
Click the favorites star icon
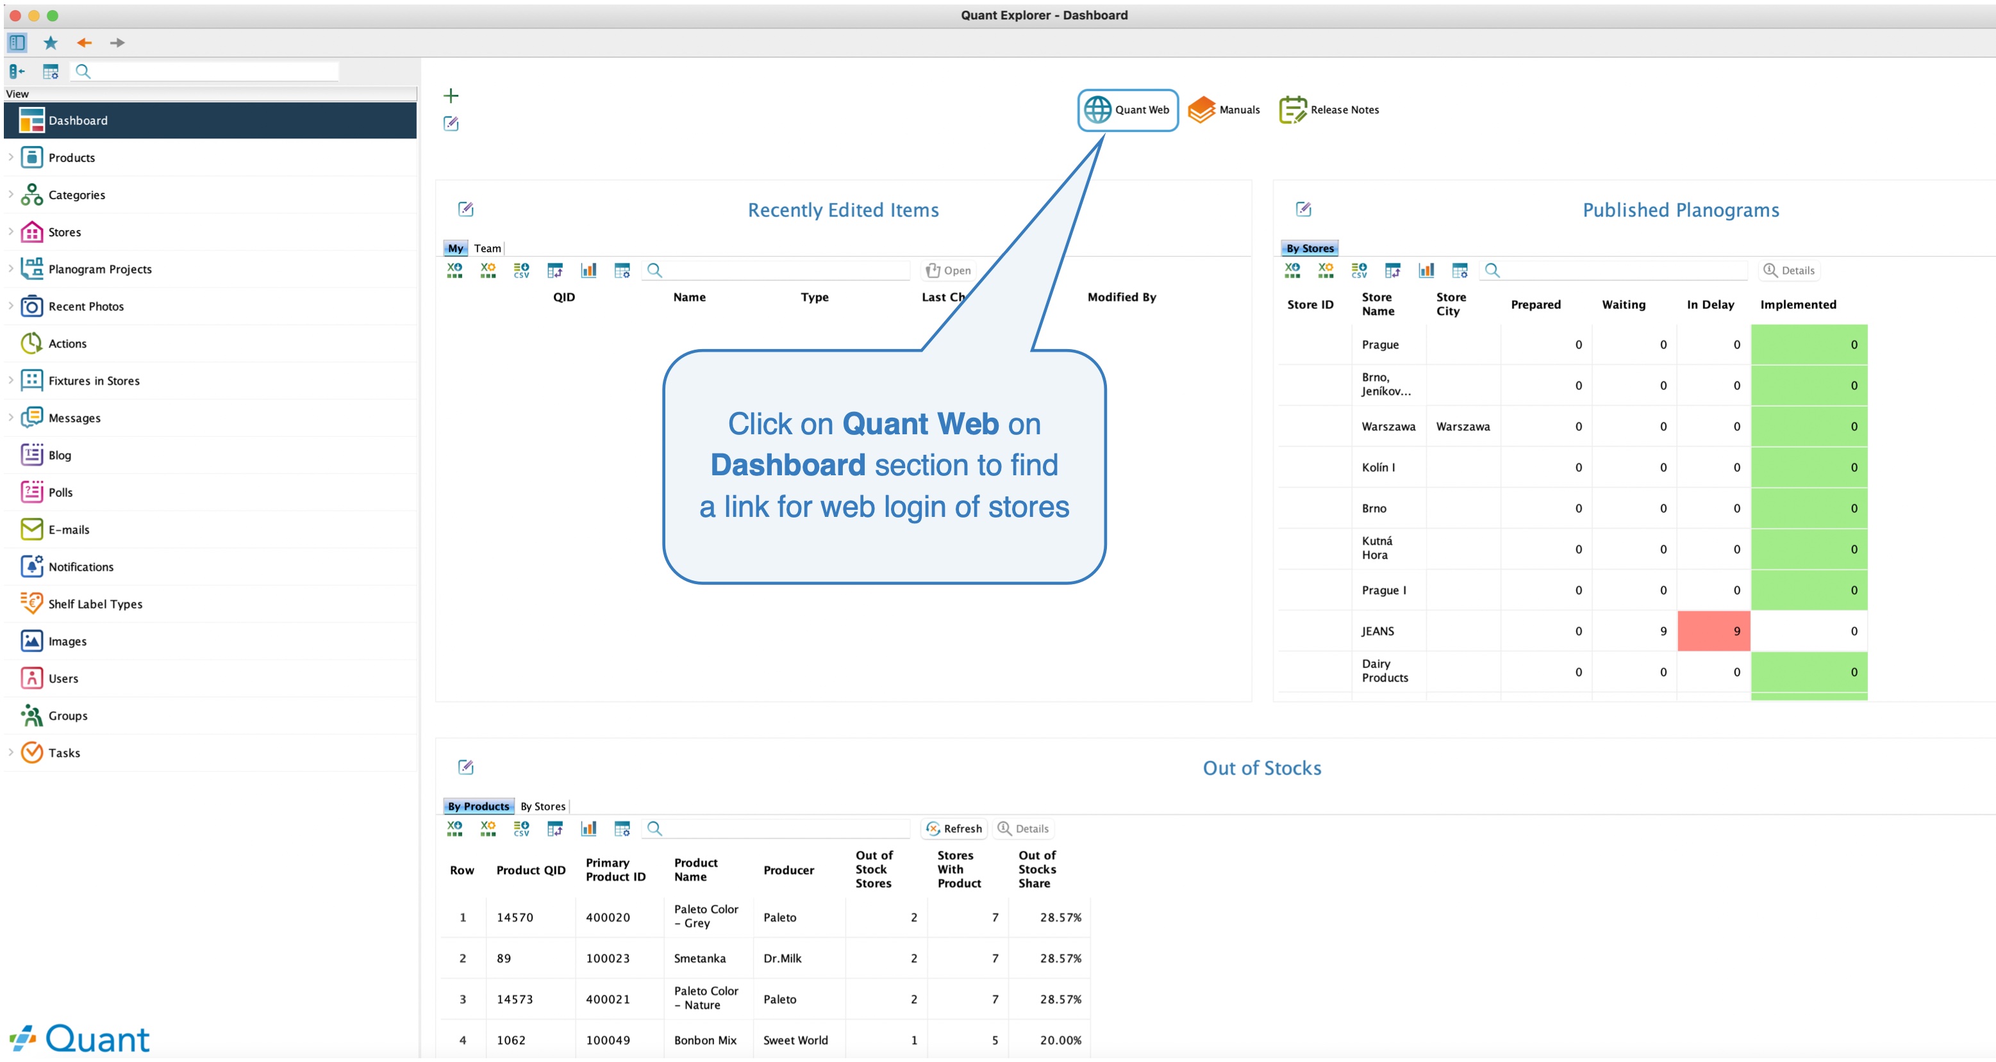tap(51, 42)
